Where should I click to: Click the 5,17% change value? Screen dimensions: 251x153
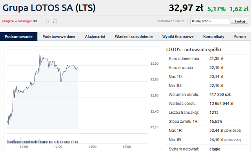click(216, 9)
